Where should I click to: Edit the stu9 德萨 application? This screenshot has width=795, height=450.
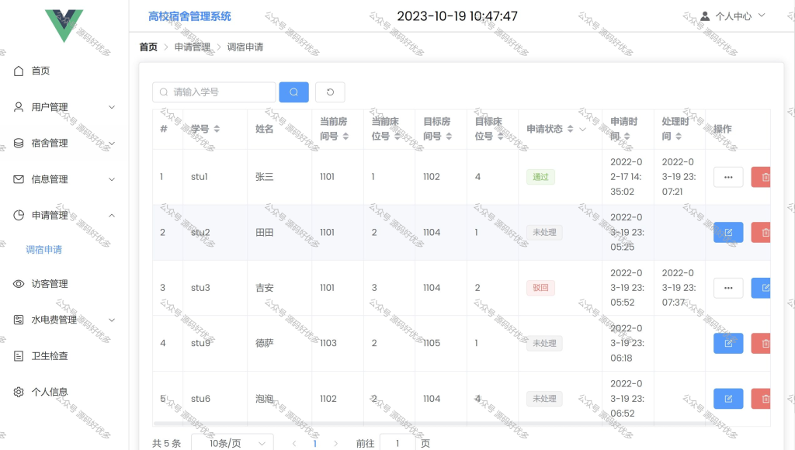pos(728,343)
